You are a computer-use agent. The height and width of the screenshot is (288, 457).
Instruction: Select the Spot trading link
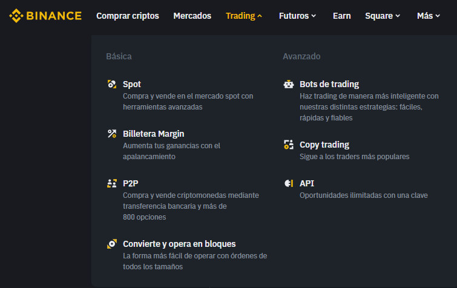pyautogui.click(x=132, y=84)
